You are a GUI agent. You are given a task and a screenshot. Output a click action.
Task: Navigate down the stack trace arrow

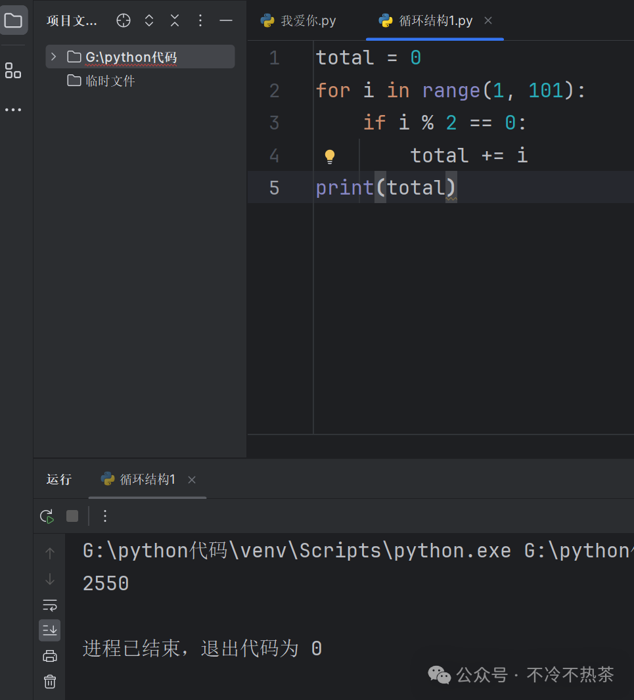click(50, 580)
